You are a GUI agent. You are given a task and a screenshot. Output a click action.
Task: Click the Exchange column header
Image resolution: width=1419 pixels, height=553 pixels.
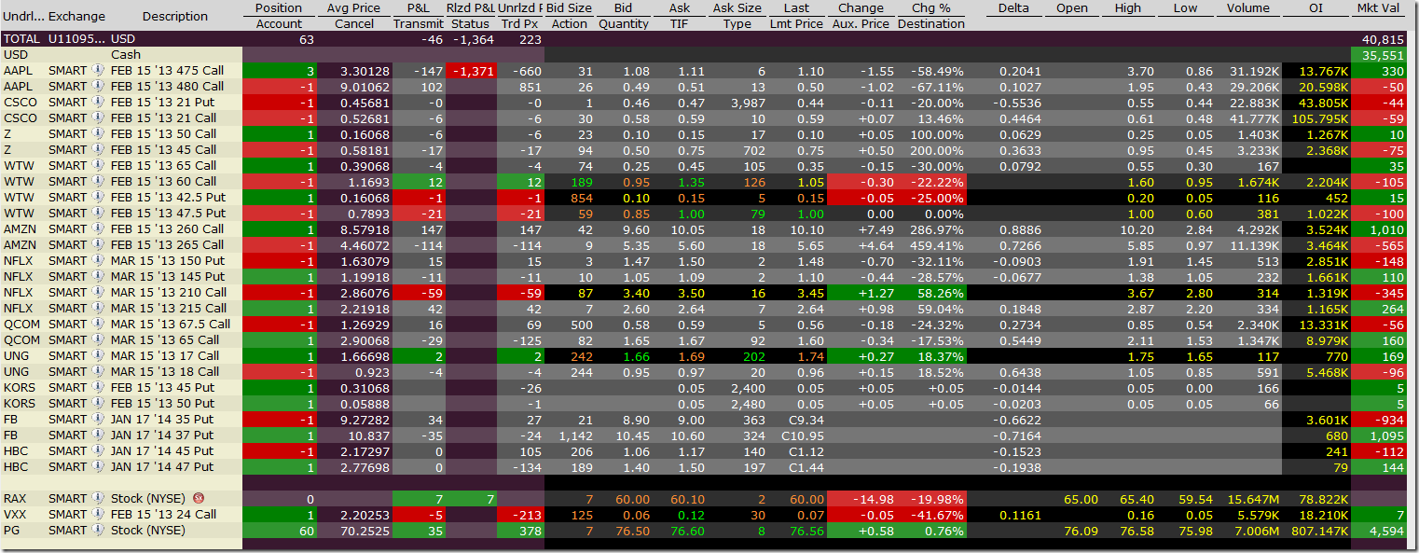(x=76, y=17)
